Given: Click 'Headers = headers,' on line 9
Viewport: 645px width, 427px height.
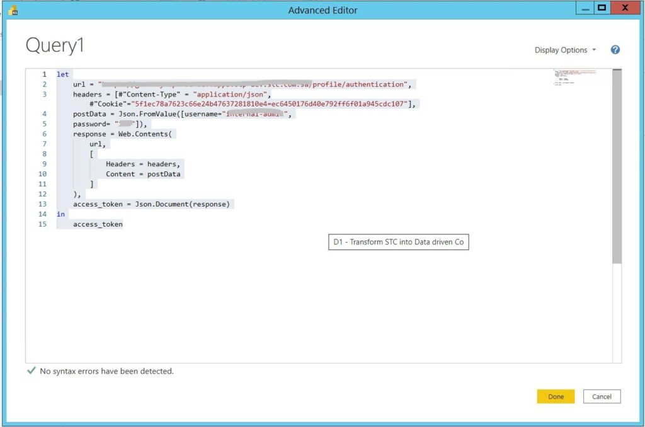Looking at the screenshot, I should click(143, 164).
